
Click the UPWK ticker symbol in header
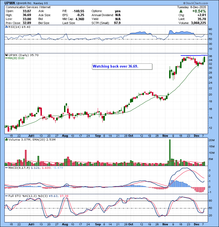coord(10,3)
